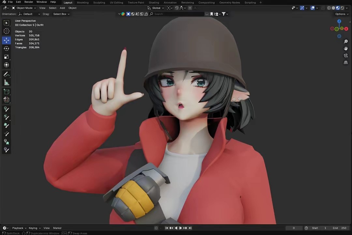Toggle the viewport overlays button
The height and width of the screenshot is (235, 352).
pos(313,8)
